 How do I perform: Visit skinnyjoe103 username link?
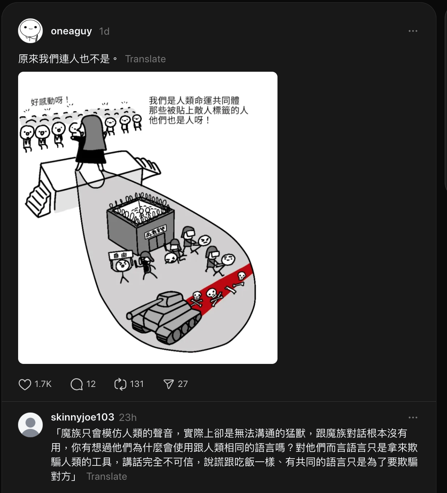click(x=82, y=417)
